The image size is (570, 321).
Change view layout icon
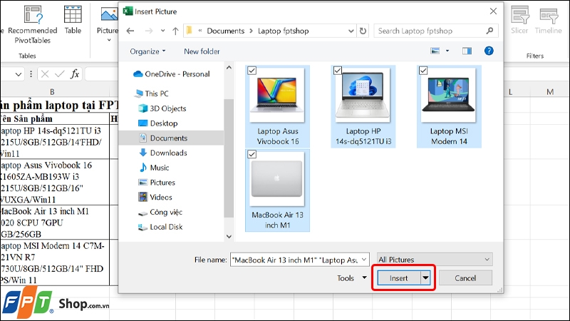tap(435, 51)
